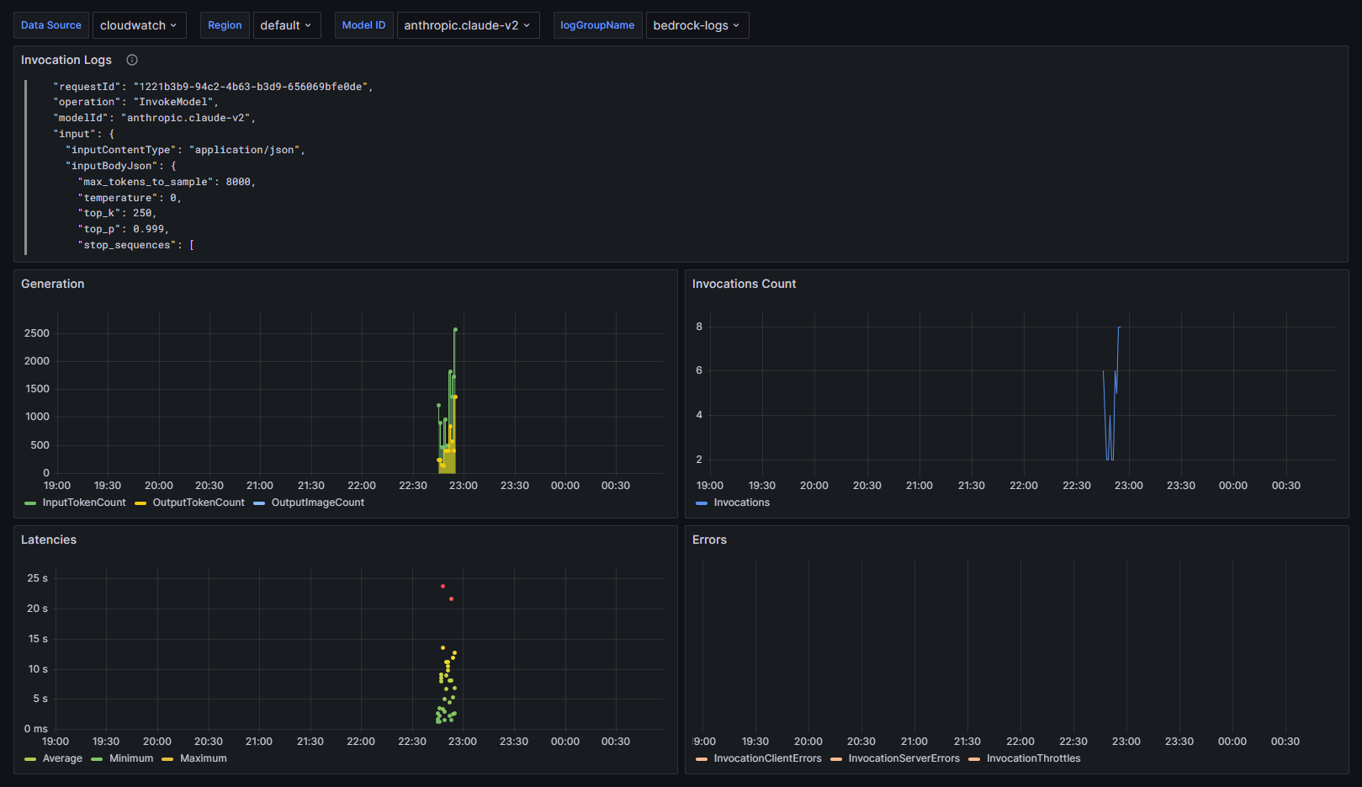Toggle InvocationThrottles series in Errors legend
The image size is (1362, 787).
(1033, 758)
